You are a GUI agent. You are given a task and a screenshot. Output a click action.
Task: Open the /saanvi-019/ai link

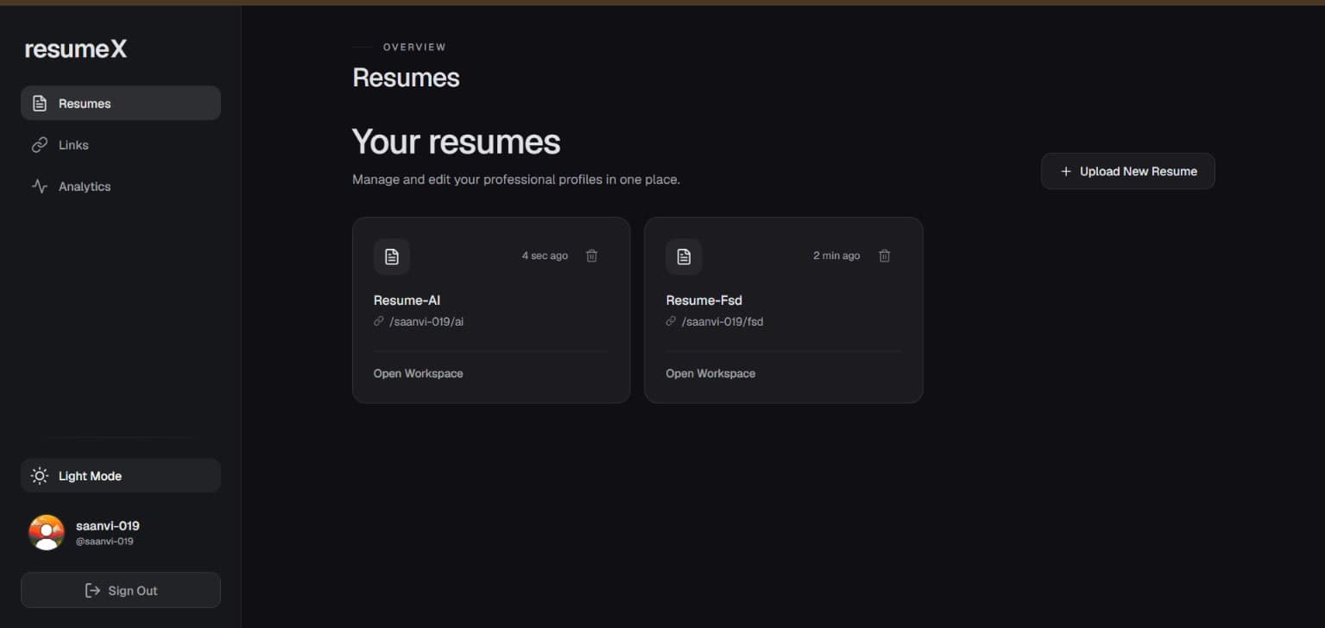[427, 321]
